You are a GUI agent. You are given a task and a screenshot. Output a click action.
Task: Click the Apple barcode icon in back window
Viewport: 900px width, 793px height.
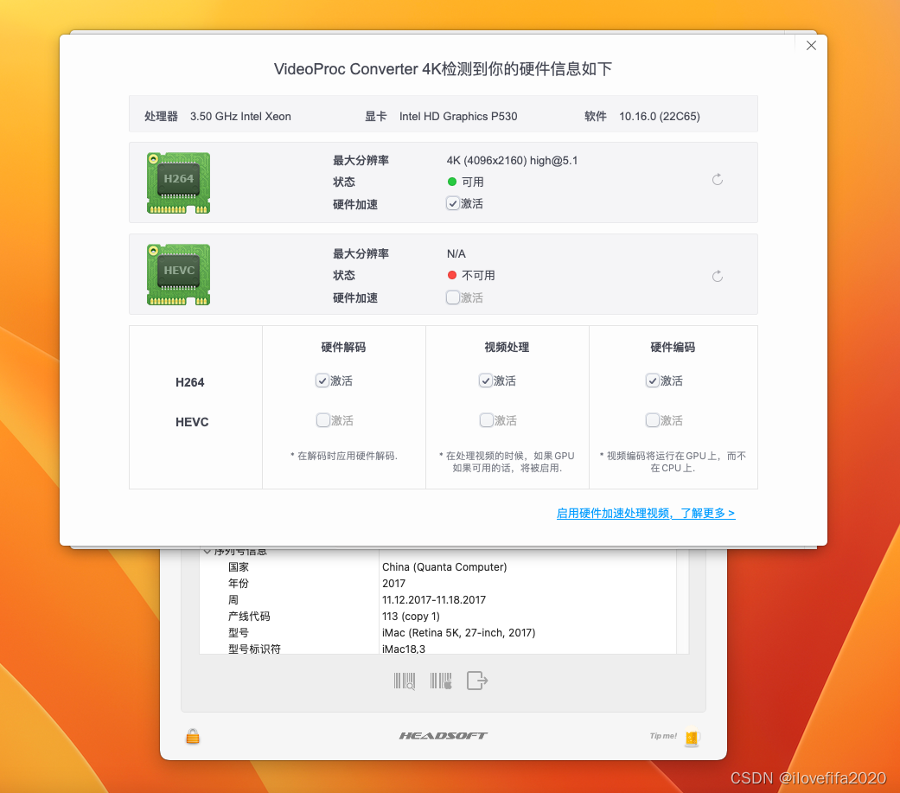click(441, 681)
